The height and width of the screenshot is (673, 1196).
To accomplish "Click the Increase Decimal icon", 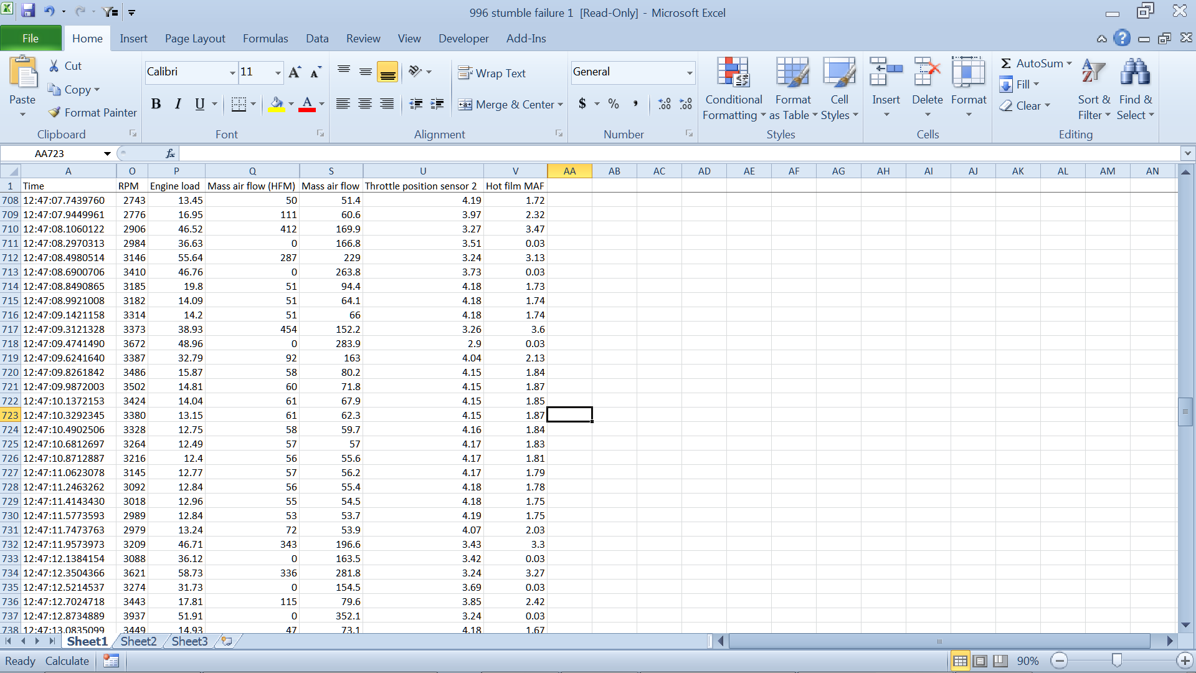I will (x=664, y=104).
